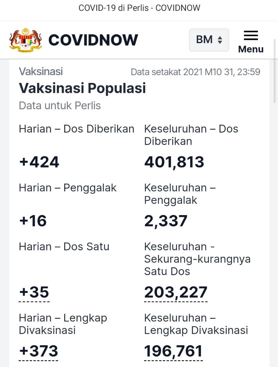Click the Menu label text
This screenshot has width=278, height=367.
pyautogui.click(x=250, y=49)
